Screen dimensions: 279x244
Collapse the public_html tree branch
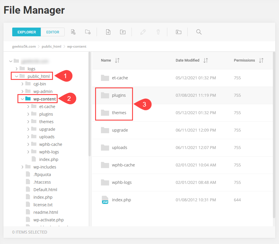[x=17, y=76]
